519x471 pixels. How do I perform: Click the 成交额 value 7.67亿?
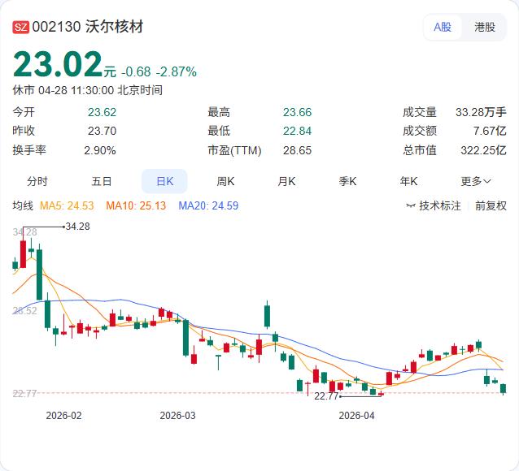coord(490,131)
